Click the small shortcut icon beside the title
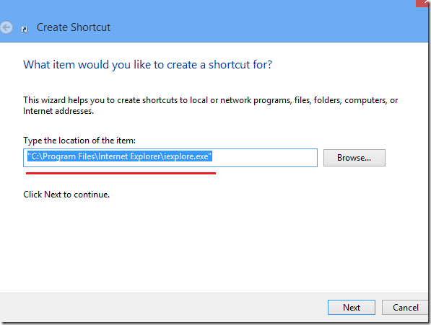 (x=25, y=30)
